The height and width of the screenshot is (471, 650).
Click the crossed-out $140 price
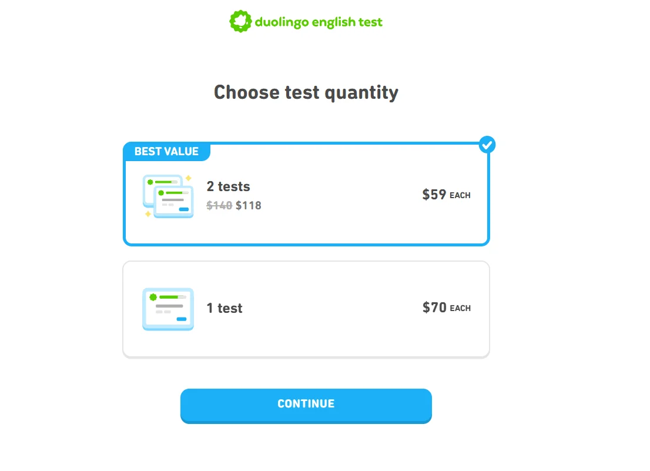click(219, 205)
